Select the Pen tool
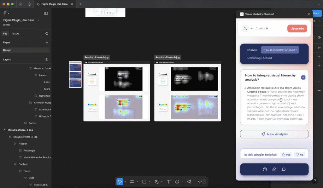Image resolution: width=323 pixels, height=188 pixels. 156,182
